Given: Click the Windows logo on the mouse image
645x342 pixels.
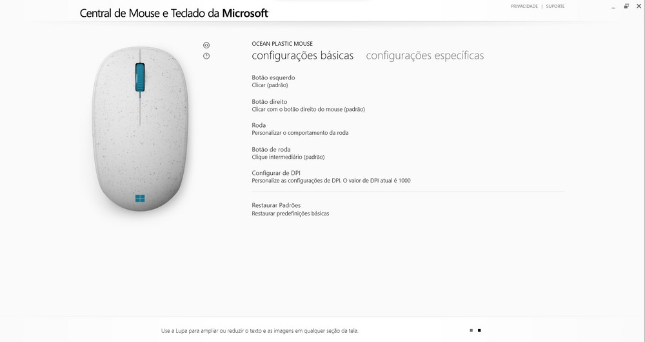Looking at the screenshot, I should tap(140, 199).
